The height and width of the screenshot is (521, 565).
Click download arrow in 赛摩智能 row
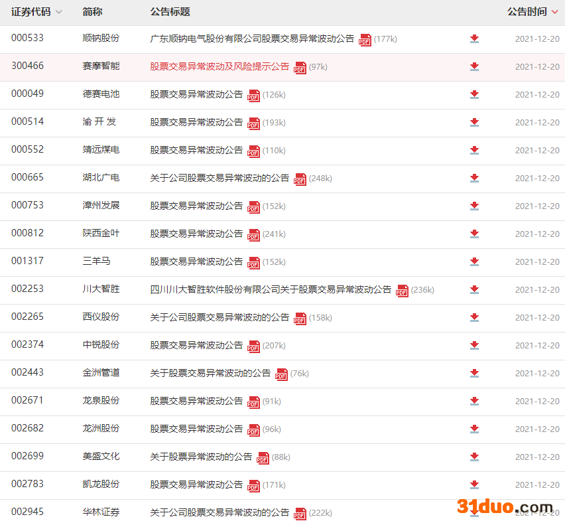point(474,66)
